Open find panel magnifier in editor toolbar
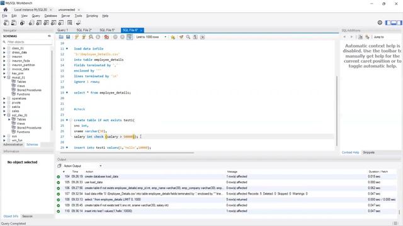Viewport: 403px width, 226px height. point(188,37)
